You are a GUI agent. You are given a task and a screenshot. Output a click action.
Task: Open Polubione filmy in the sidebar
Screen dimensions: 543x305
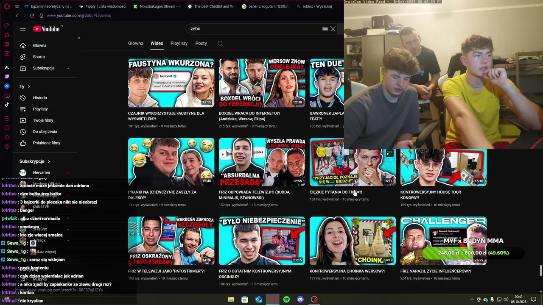(46, 143)
